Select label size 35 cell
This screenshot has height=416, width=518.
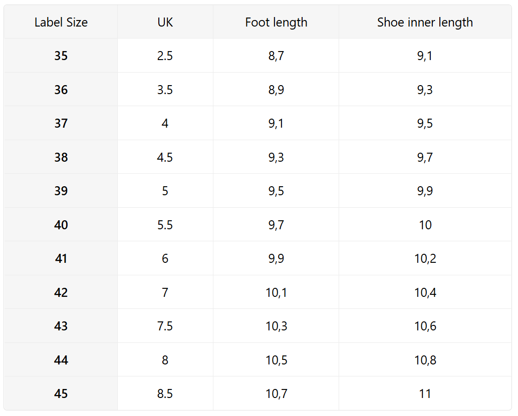61,56
